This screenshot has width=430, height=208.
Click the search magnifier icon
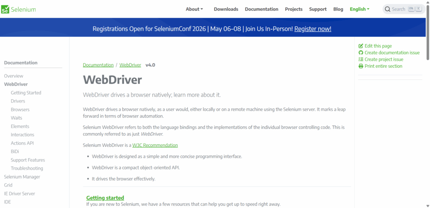pos(388,9)
